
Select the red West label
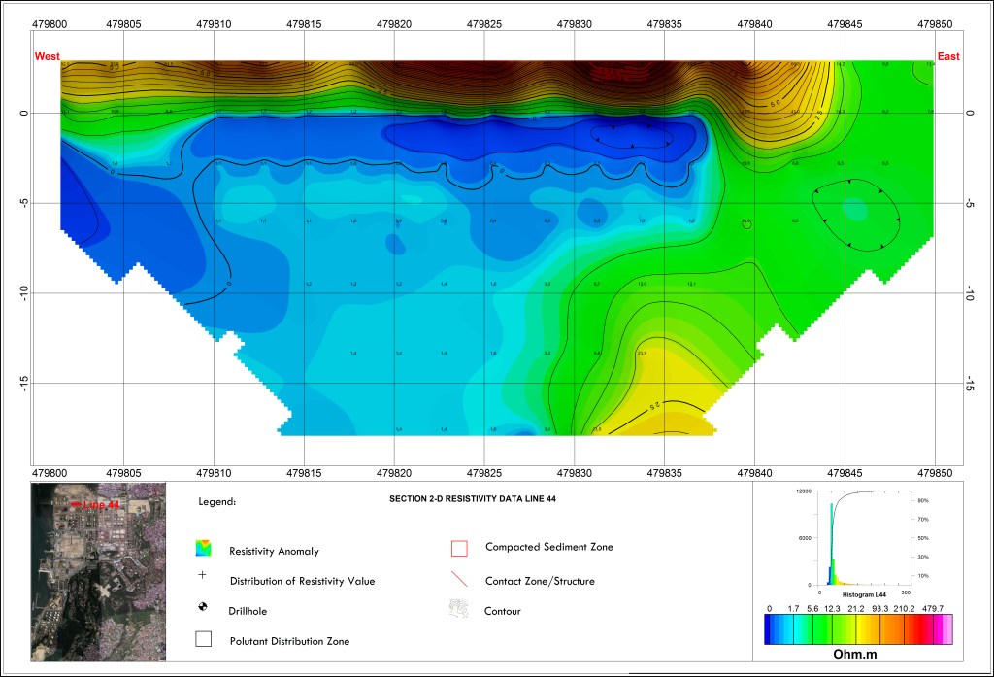pyautogui.click(x=47, y=57)
